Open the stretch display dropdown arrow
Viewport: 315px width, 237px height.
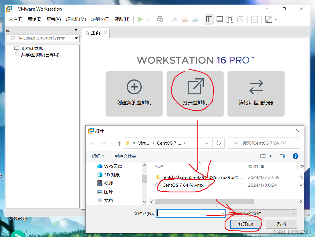276,19
